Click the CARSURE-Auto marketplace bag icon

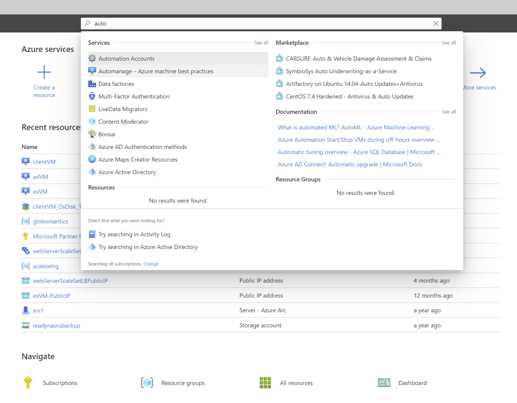pyautogui.click(x=280, y=58)
